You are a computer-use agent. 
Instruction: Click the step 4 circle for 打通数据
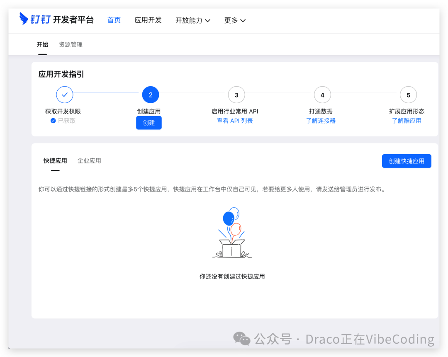pyautogui.click(x=322, y=95)
